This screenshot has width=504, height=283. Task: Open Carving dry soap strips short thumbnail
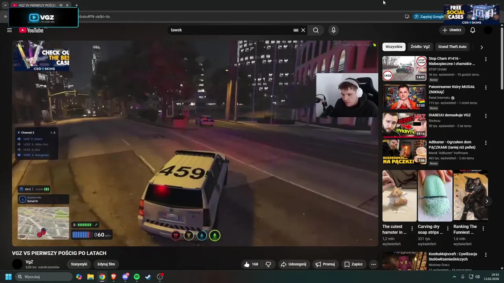[435, 196]
